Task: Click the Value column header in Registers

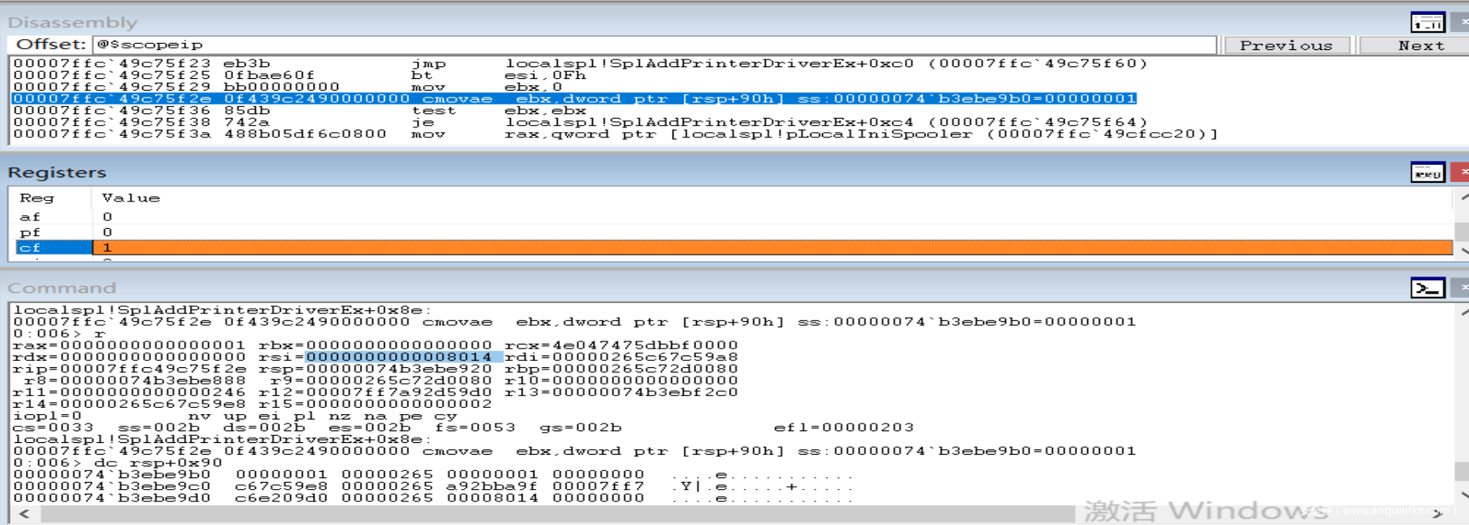Action: coord(131,198)
